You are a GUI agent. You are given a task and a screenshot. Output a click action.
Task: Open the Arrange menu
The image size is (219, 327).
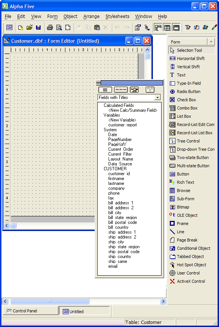click(x=91, y=16)
